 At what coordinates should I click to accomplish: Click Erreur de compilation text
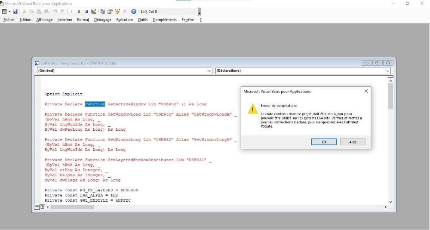279,106
